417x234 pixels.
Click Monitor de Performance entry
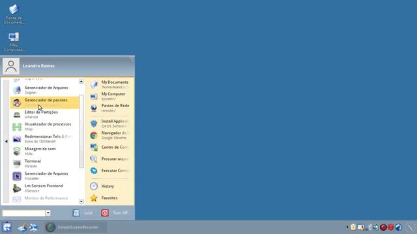(44, 199)
